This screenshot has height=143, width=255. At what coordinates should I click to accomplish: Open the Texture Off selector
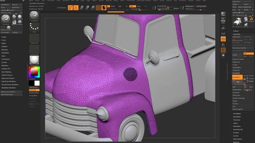(x=34, y=50)
